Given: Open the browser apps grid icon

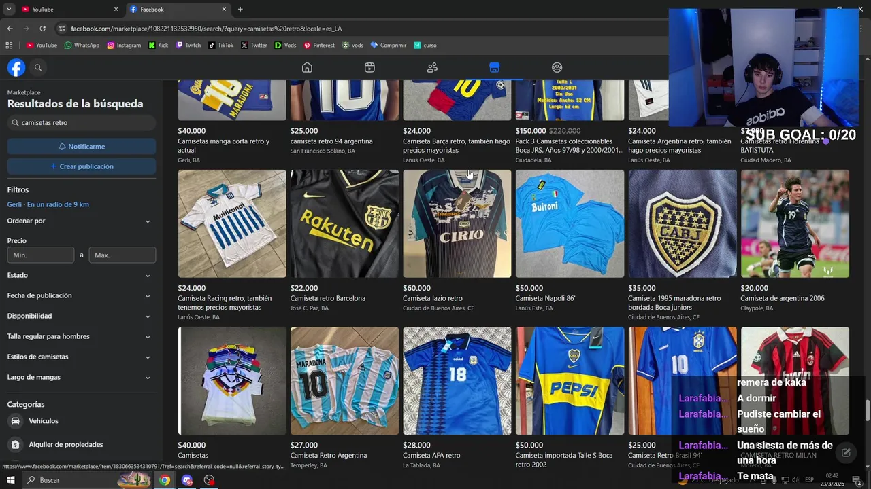Looking at the screenshot, I should pos(9,46).
